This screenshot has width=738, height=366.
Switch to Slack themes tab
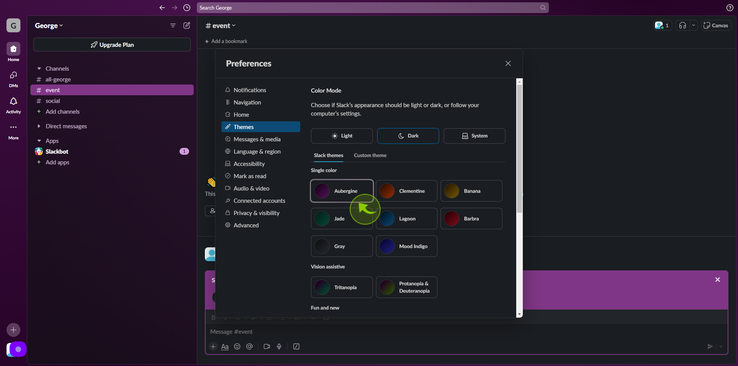[x=328, y=155]
